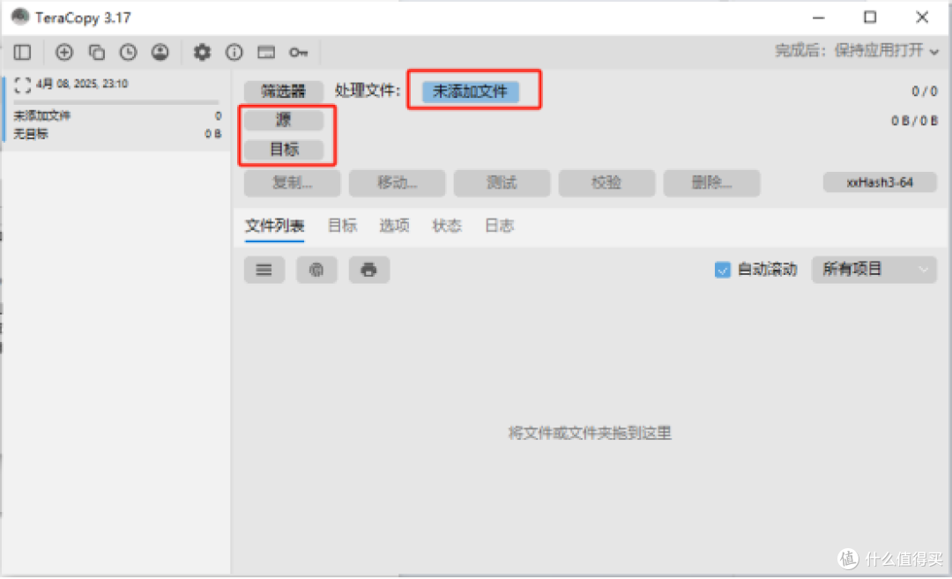
Task: Click the fingerprint checksum icon button
Action: click(x=316, y=270)
